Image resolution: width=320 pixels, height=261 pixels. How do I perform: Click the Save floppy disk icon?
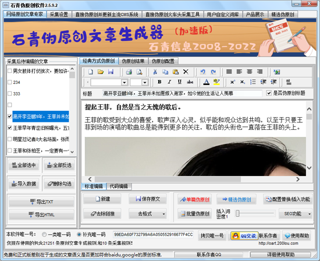point(111,72)
